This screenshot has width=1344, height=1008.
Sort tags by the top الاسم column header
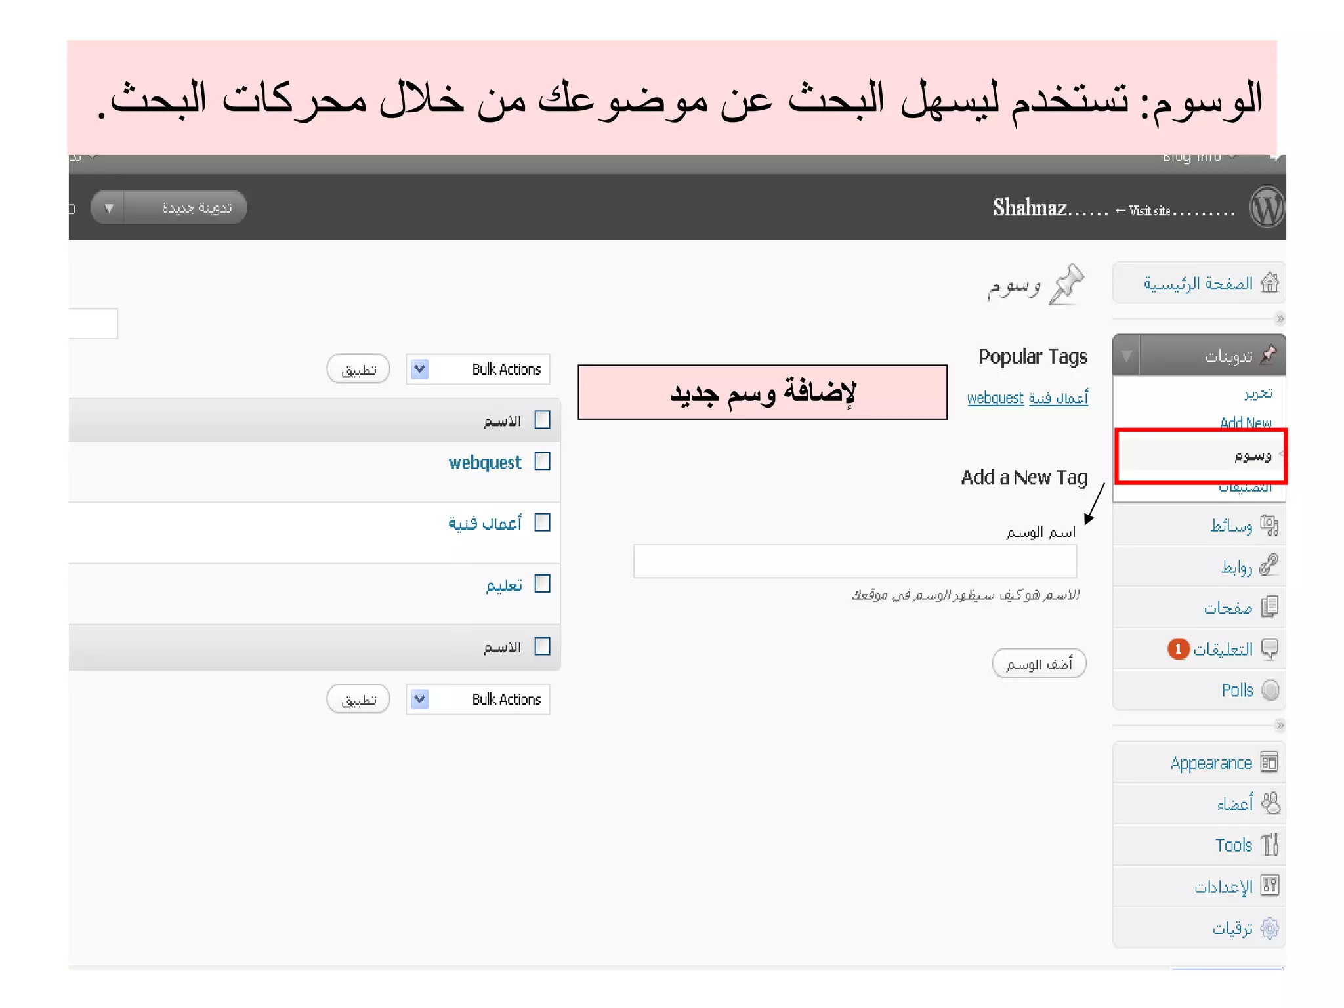[x=502, y=421]
